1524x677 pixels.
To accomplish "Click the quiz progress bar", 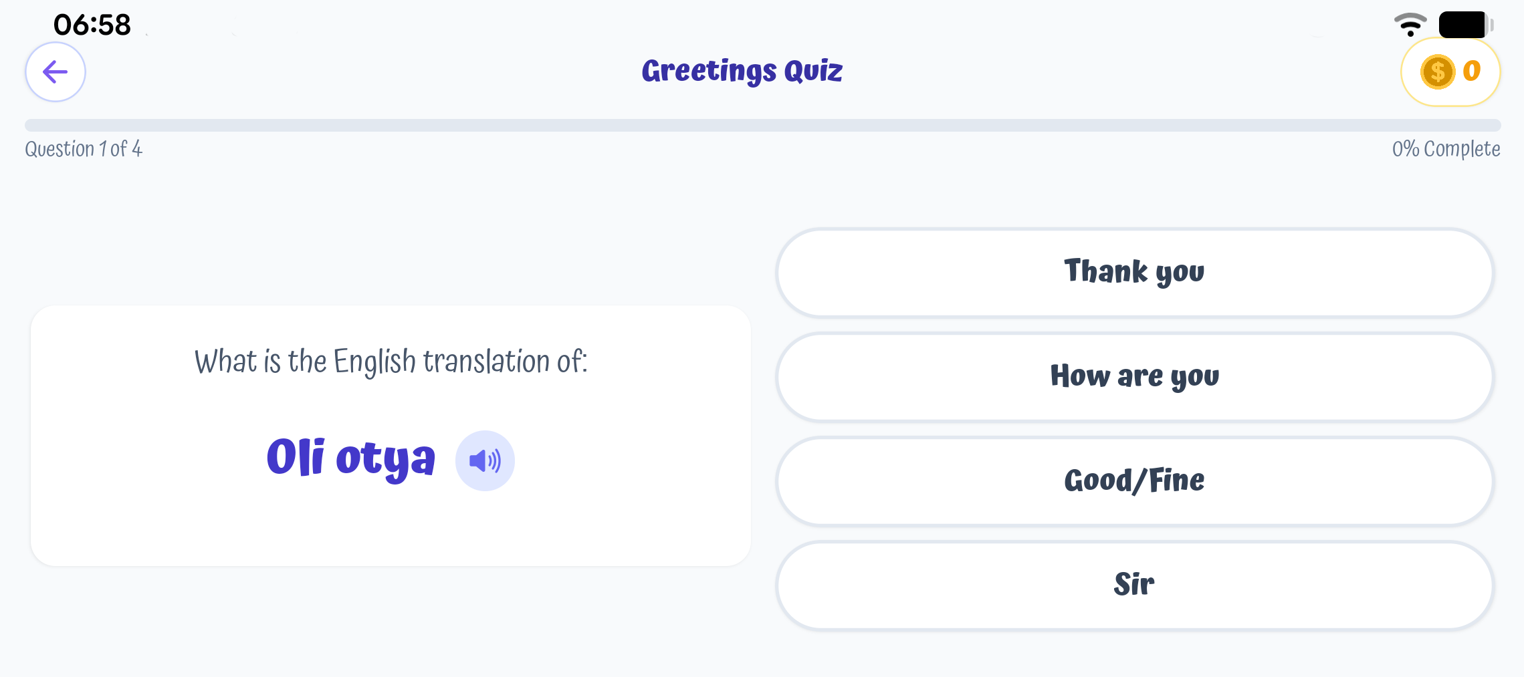I will 762,123.
